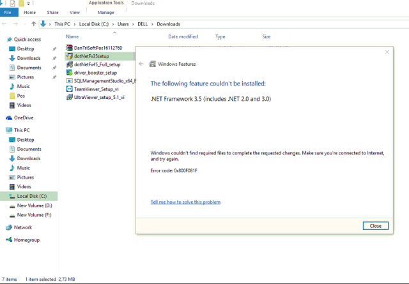
Task: Select the UltraViewer_setup_5.1_vi file icon
Action: [x=69, y=97]
